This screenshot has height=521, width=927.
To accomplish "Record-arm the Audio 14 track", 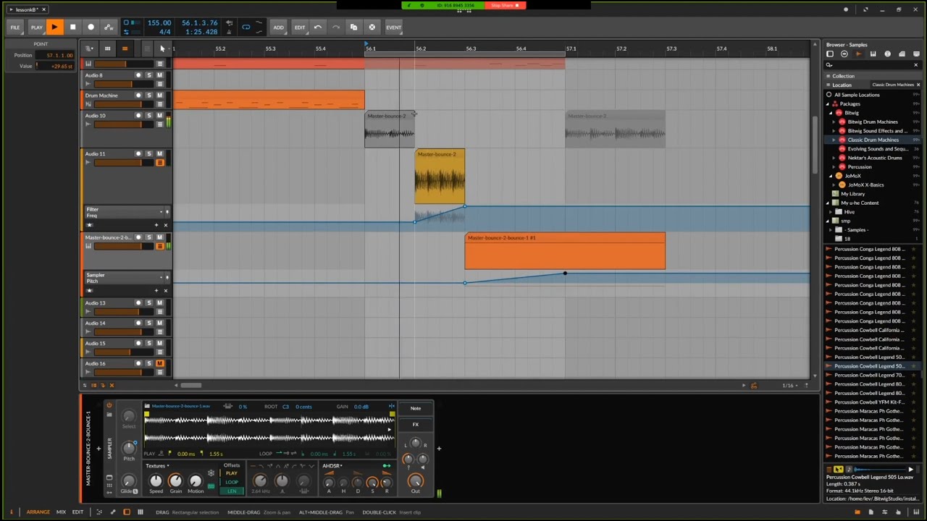I will click(x=138, y=323).
